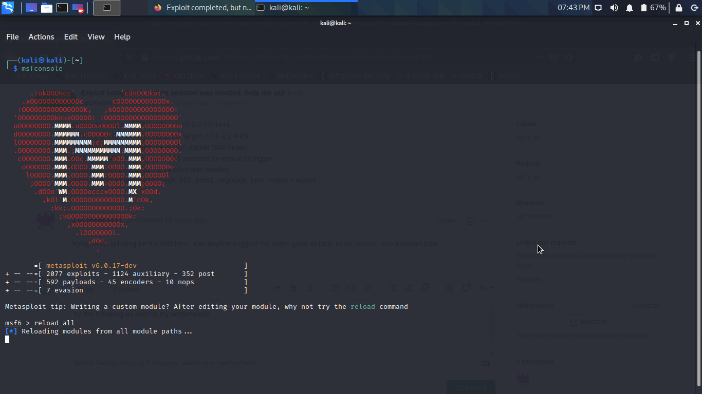Viewport: 702px width, 394px height.
Task: Launch terminal emulator from the panel launcher
Action: click(62, 8)
